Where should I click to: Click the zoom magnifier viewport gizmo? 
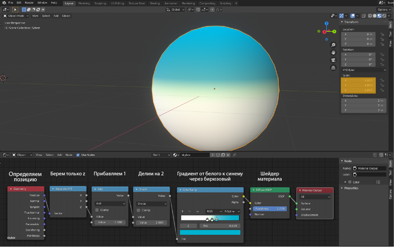[x=333, y=45]
